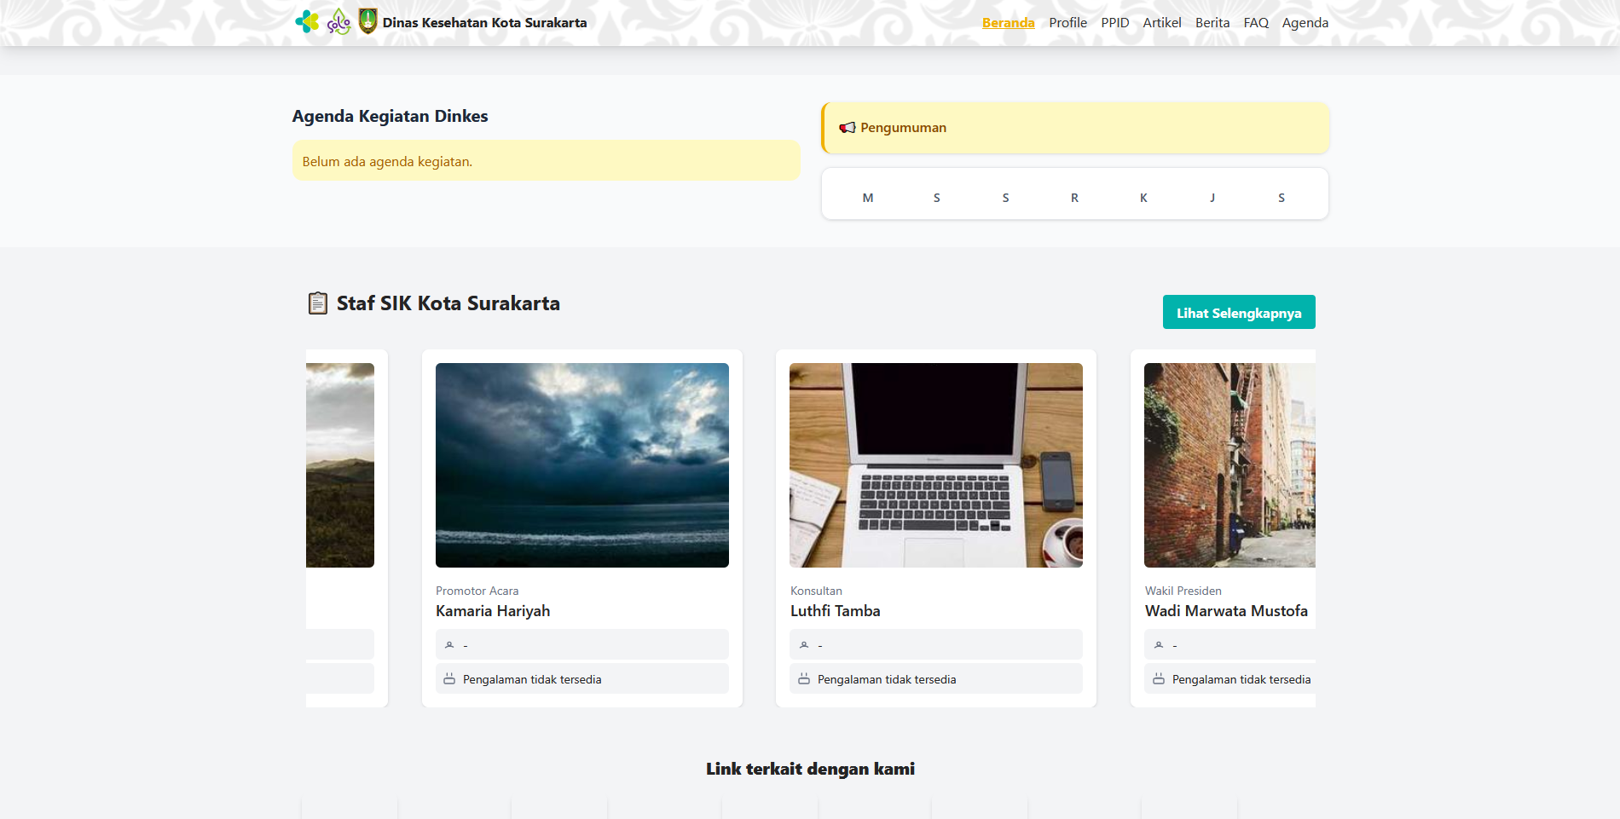The image size is (1620, 819).
Task: Click the Promotor Acara job title
Action: coord(477,591)
